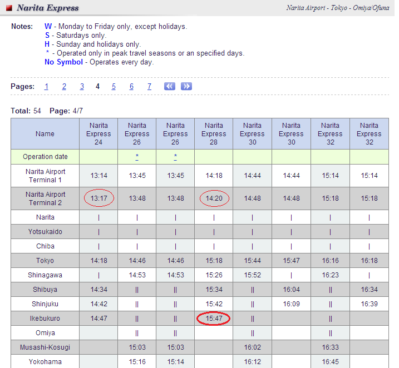
Task: Open page 6 of the timetable
Action: tap(131, 87)
